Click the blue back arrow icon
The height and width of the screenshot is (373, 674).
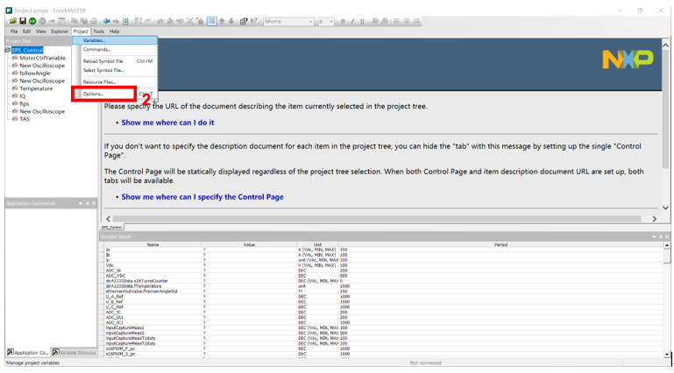[106, 20]
